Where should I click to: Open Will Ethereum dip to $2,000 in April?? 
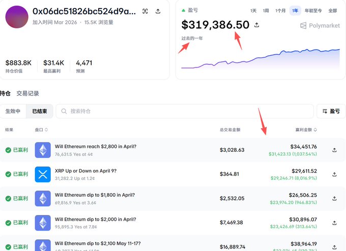96,220
